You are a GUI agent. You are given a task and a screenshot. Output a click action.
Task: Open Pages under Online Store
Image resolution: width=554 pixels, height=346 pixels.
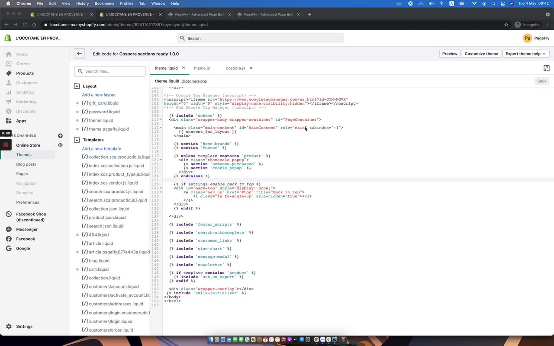[22, 174]
